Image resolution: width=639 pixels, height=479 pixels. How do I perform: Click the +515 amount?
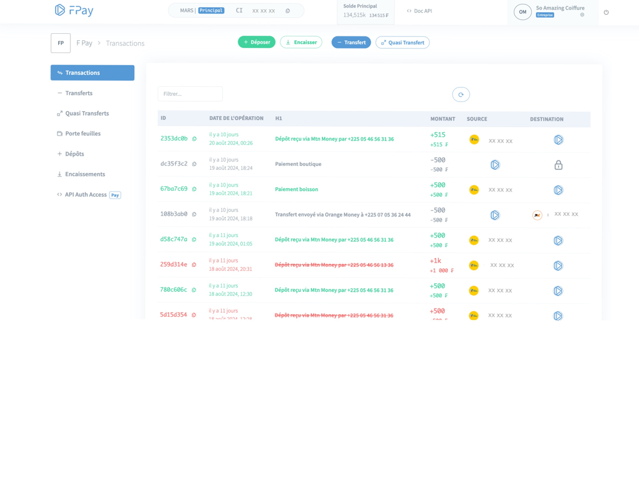coord(438,135)
